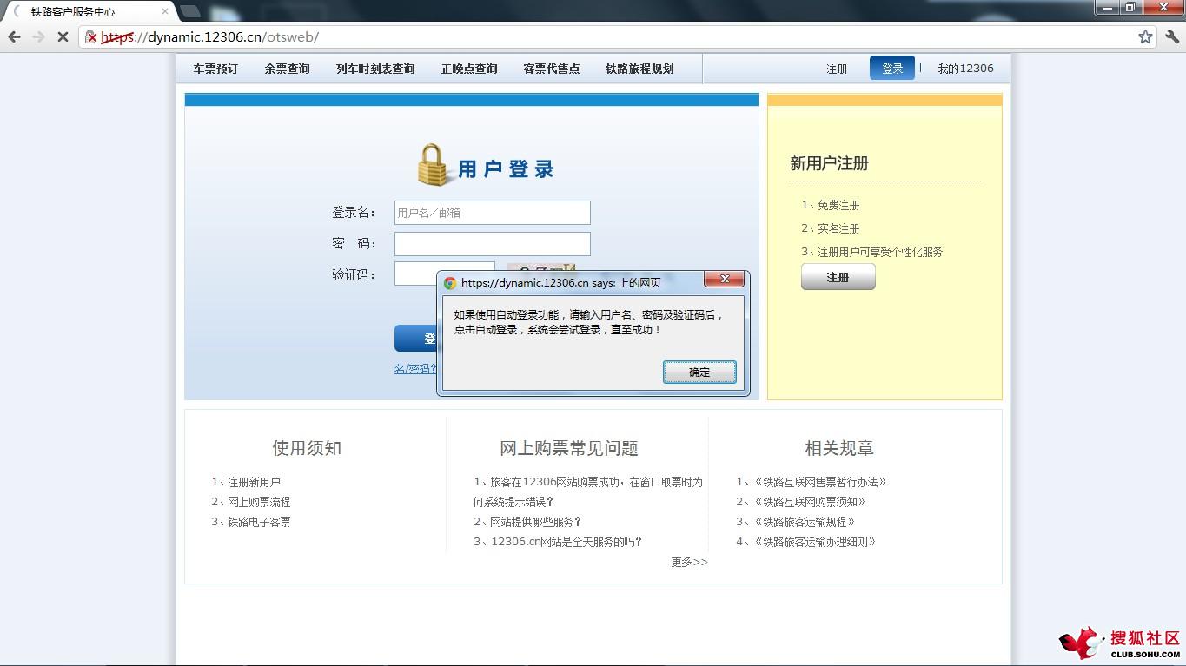Open 《铁路互联网售票暂行办法》
Screen dimensions: 1186x666
point(819,482)
